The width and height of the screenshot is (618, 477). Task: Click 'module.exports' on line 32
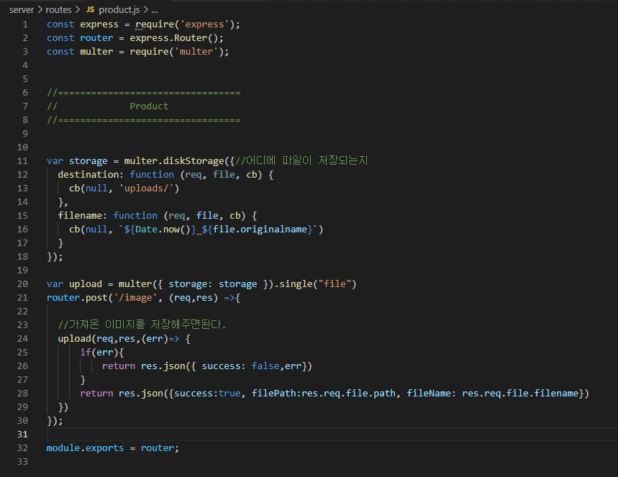click(85, 448)
